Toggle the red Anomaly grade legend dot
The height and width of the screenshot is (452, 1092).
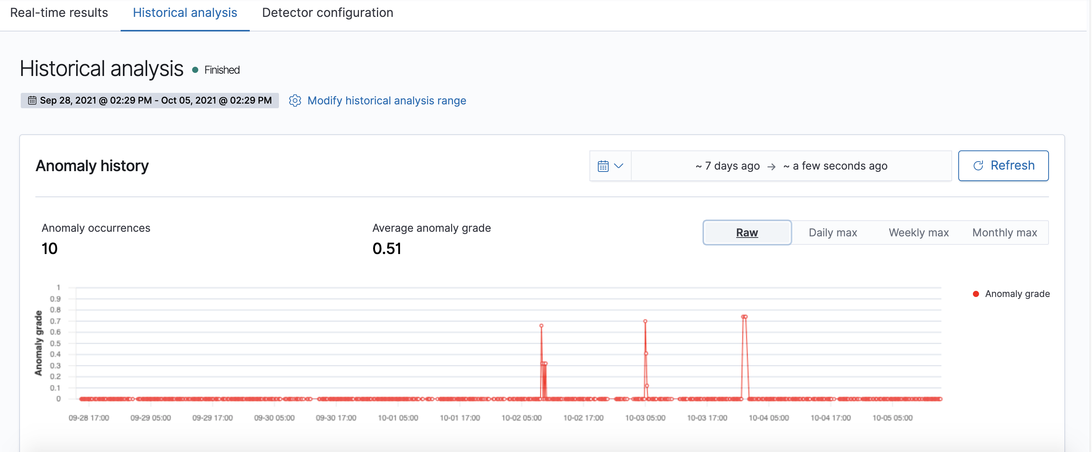pos(976,294)
